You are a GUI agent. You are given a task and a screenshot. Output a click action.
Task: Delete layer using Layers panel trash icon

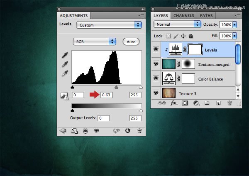[x=229, y=103]
